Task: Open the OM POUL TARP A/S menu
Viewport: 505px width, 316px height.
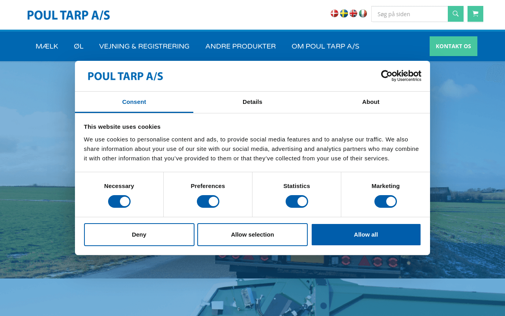Action: click(325, 46)
